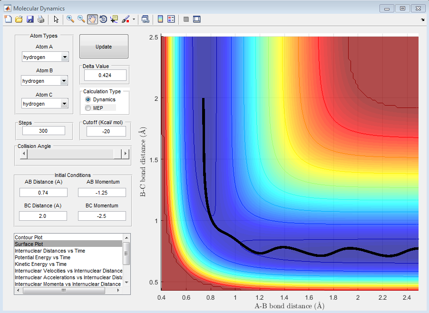Print the figure with the printer icon

pos(41,19)
